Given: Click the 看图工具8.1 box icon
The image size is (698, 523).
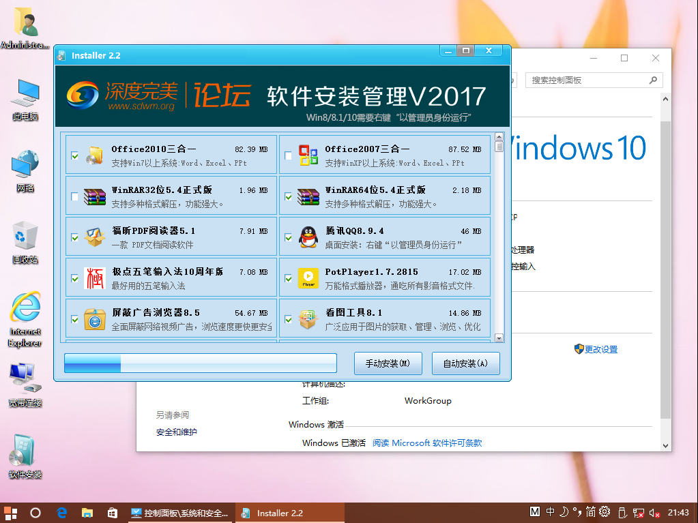Looking at the screenshot, I should tap(308, 319).
